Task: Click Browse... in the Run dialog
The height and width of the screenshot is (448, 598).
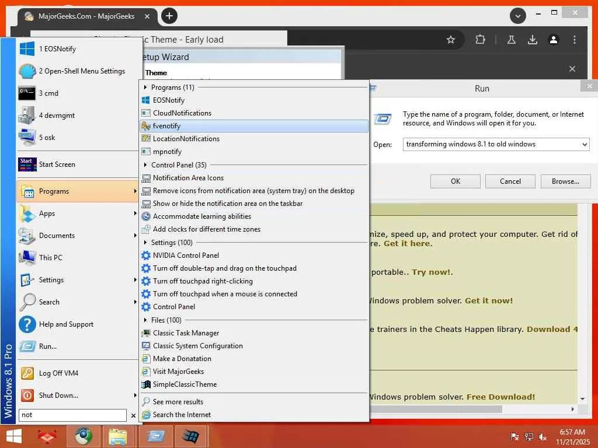Action: pos(565,181)
